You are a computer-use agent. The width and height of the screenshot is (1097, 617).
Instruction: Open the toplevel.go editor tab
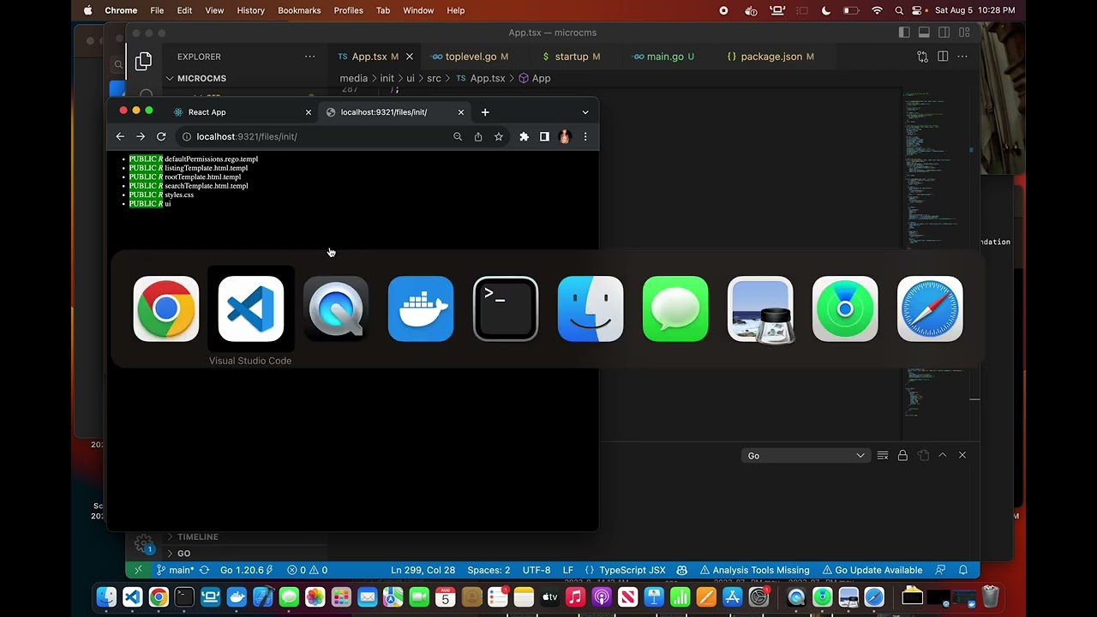tap(470, 57)
